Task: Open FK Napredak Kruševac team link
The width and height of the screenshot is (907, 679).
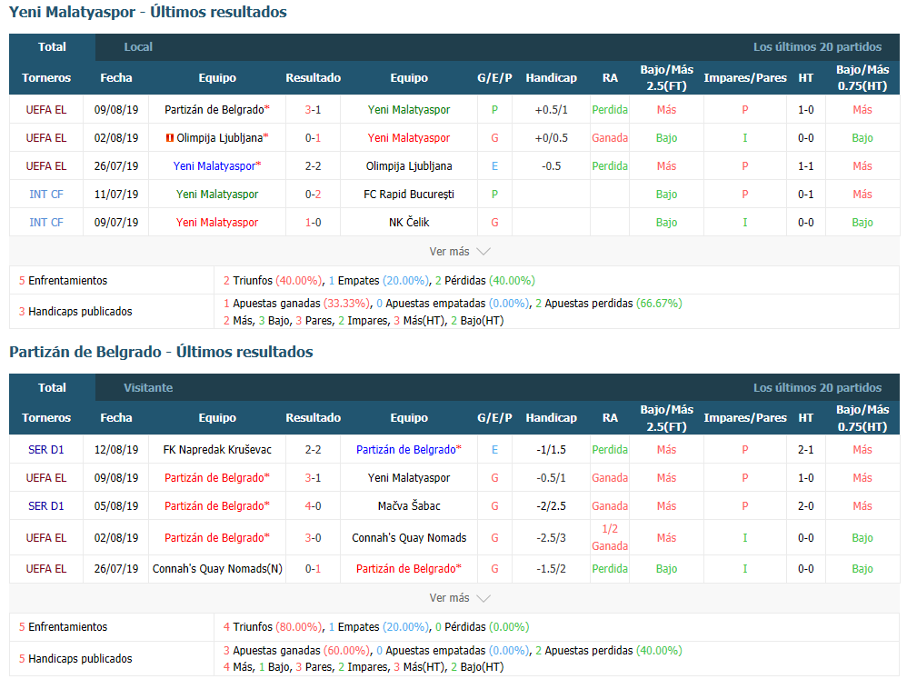Action: pyautogui.click(x=217, y=449)
